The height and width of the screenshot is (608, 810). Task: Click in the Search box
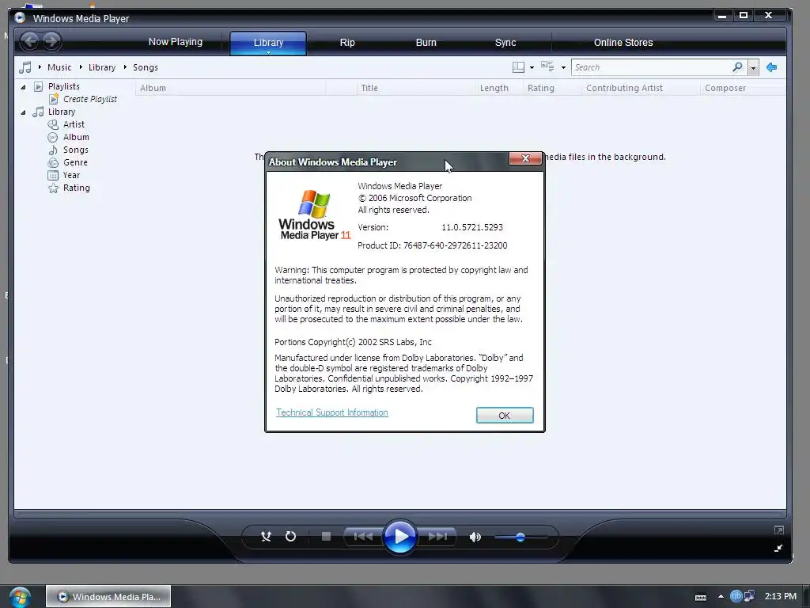[x=651, y=67]
